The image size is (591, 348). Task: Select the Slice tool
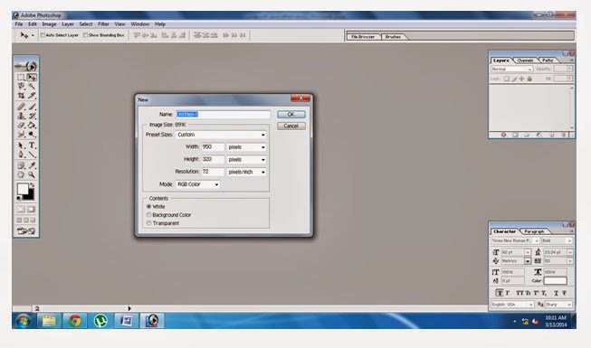tap(32, 95)
